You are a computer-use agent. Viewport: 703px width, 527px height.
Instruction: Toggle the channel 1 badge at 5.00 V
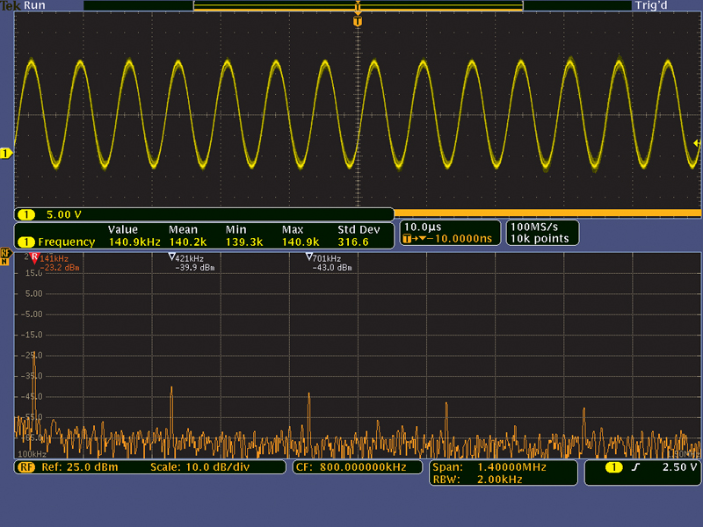tap(26, 214)
